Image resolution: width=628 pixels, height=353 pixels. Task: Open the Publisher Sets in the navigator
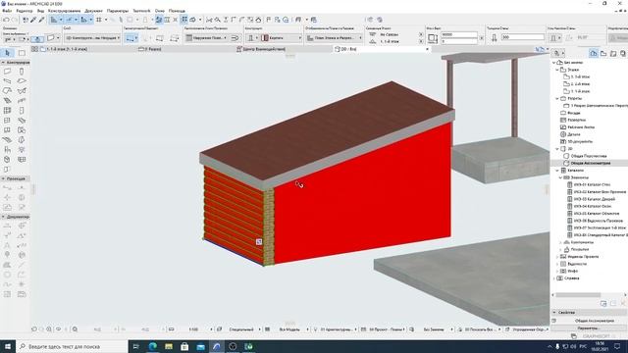pos(623,53)
